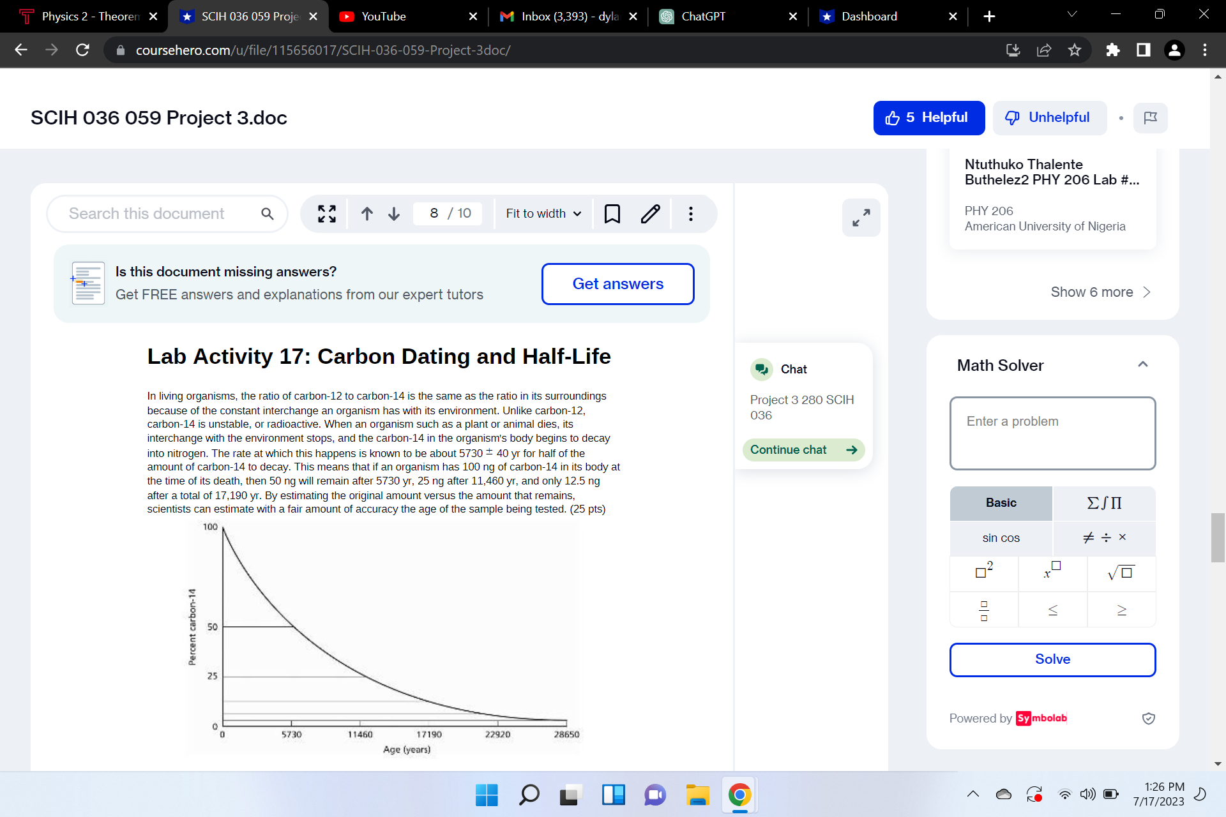Open the Fit to width dropdown
The image size is (1226, 817).
point(542,213)
